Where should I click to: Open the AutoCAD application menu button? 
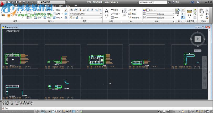3,2
